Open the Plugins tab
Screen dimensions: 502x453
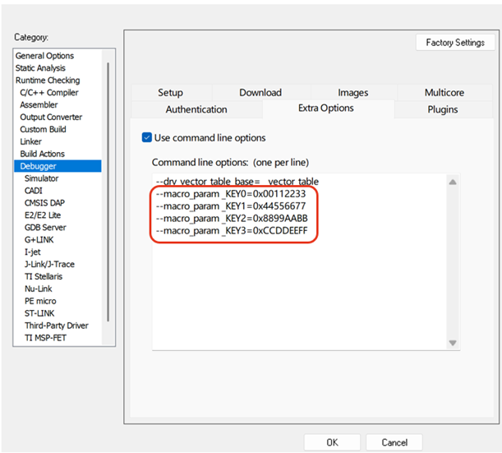pyautogui.click(x=443, y=109)
